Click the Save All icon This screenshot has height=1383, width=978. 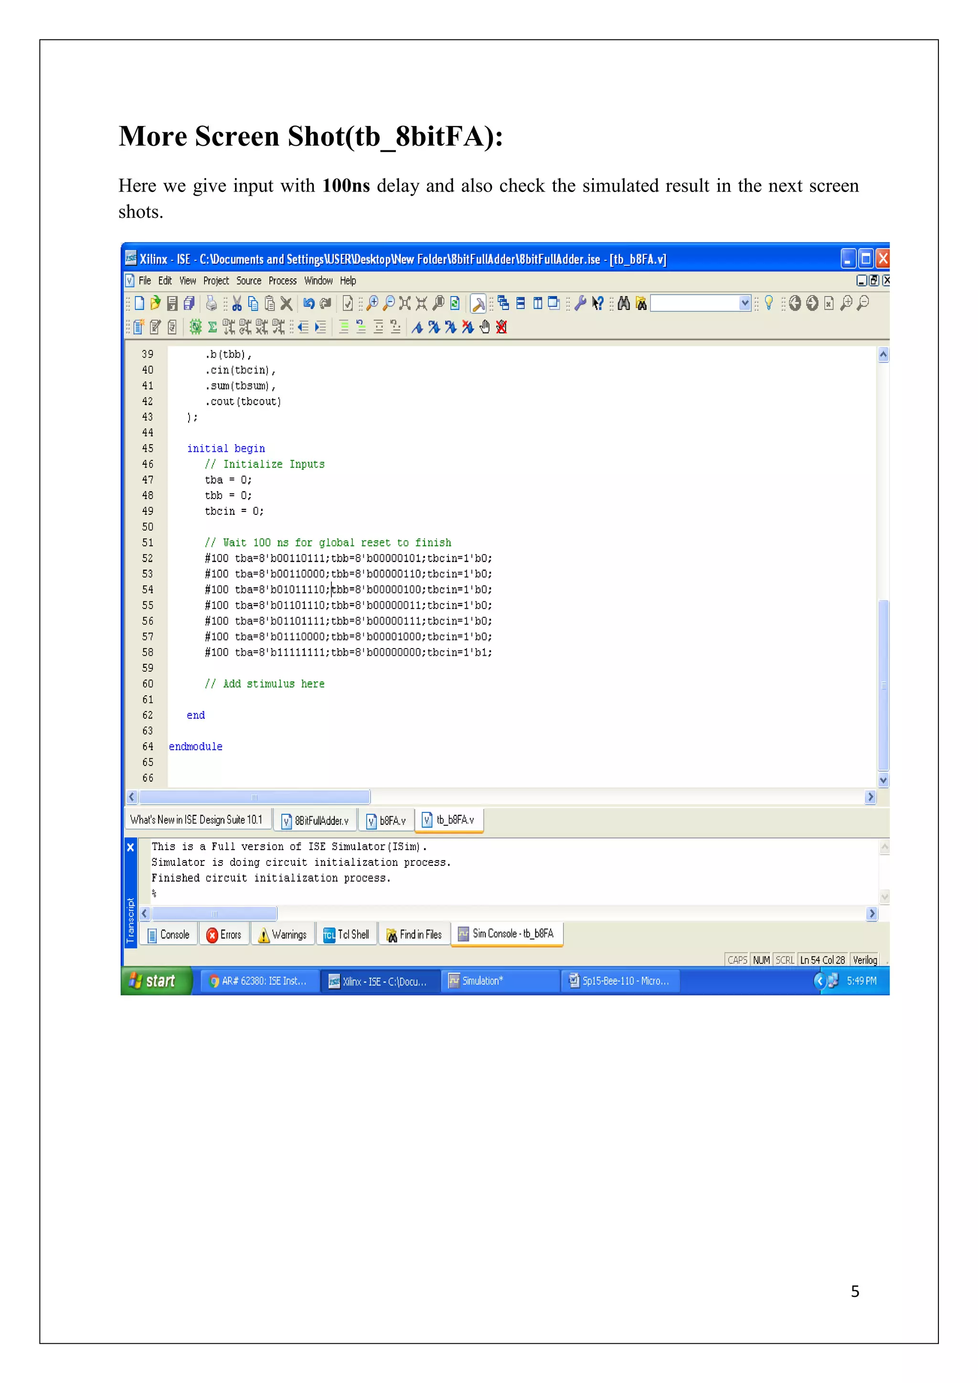pos(189,303)
